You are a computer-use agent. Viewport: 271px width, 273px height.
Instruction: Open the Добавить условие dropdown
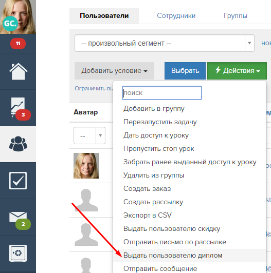point(114,71)
